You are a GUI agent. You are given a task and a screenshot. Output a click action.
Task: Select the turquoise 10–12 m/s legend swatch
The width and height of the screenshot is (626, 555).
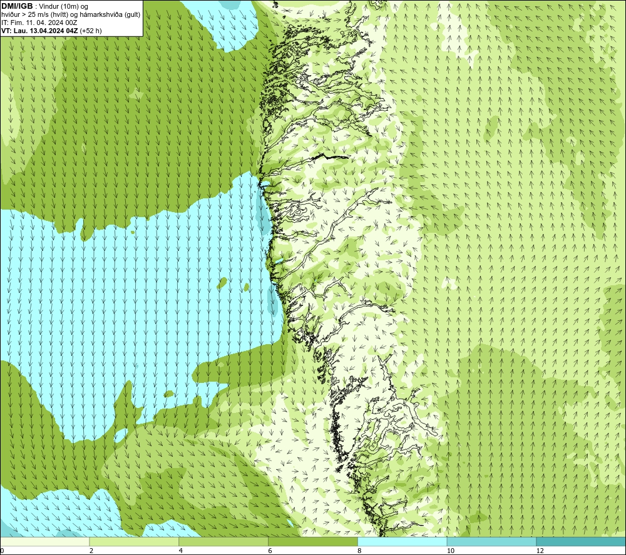tap(492, 542)
